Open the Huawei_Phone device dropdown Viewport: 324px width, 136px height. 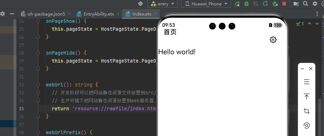coord(206,4)
